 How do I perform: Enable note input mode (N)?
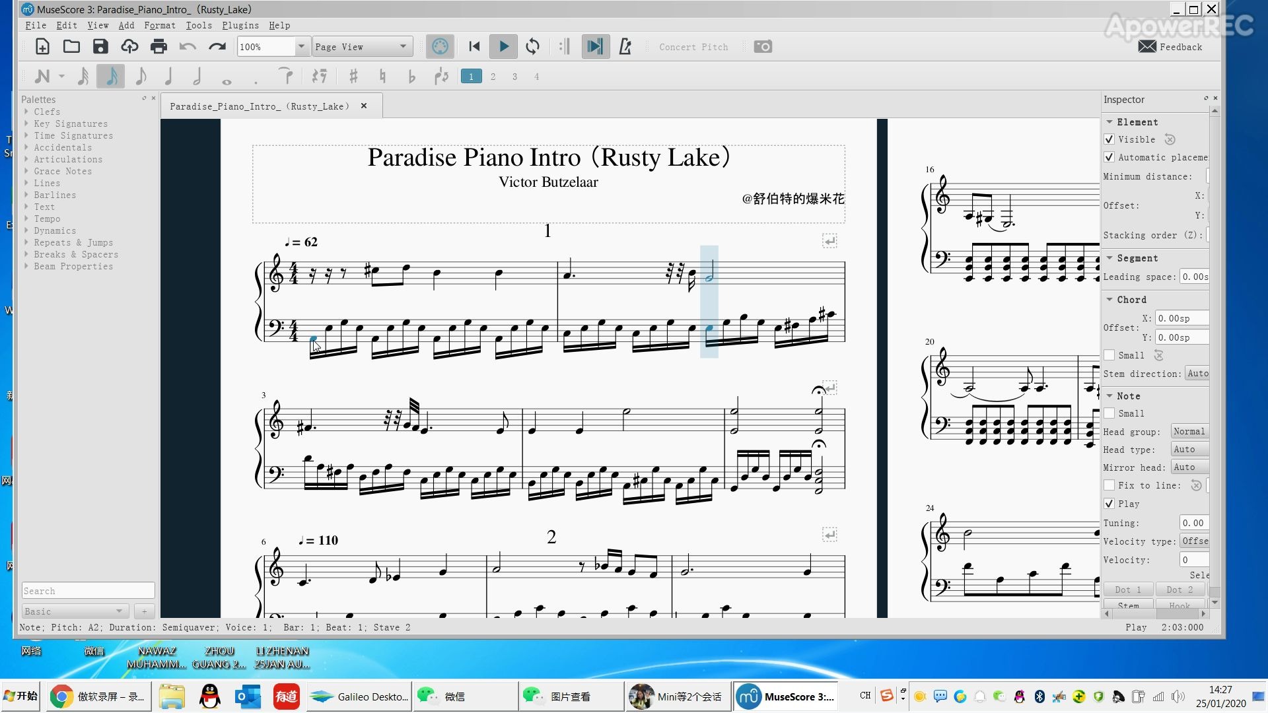42,77
